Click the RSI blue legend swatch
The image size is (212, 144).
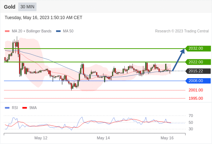[7, 108]
